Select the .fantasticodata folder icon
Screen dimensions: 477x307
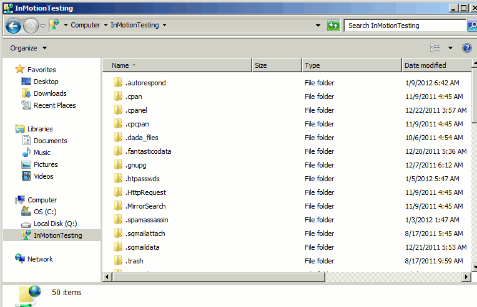pos(119,151)
